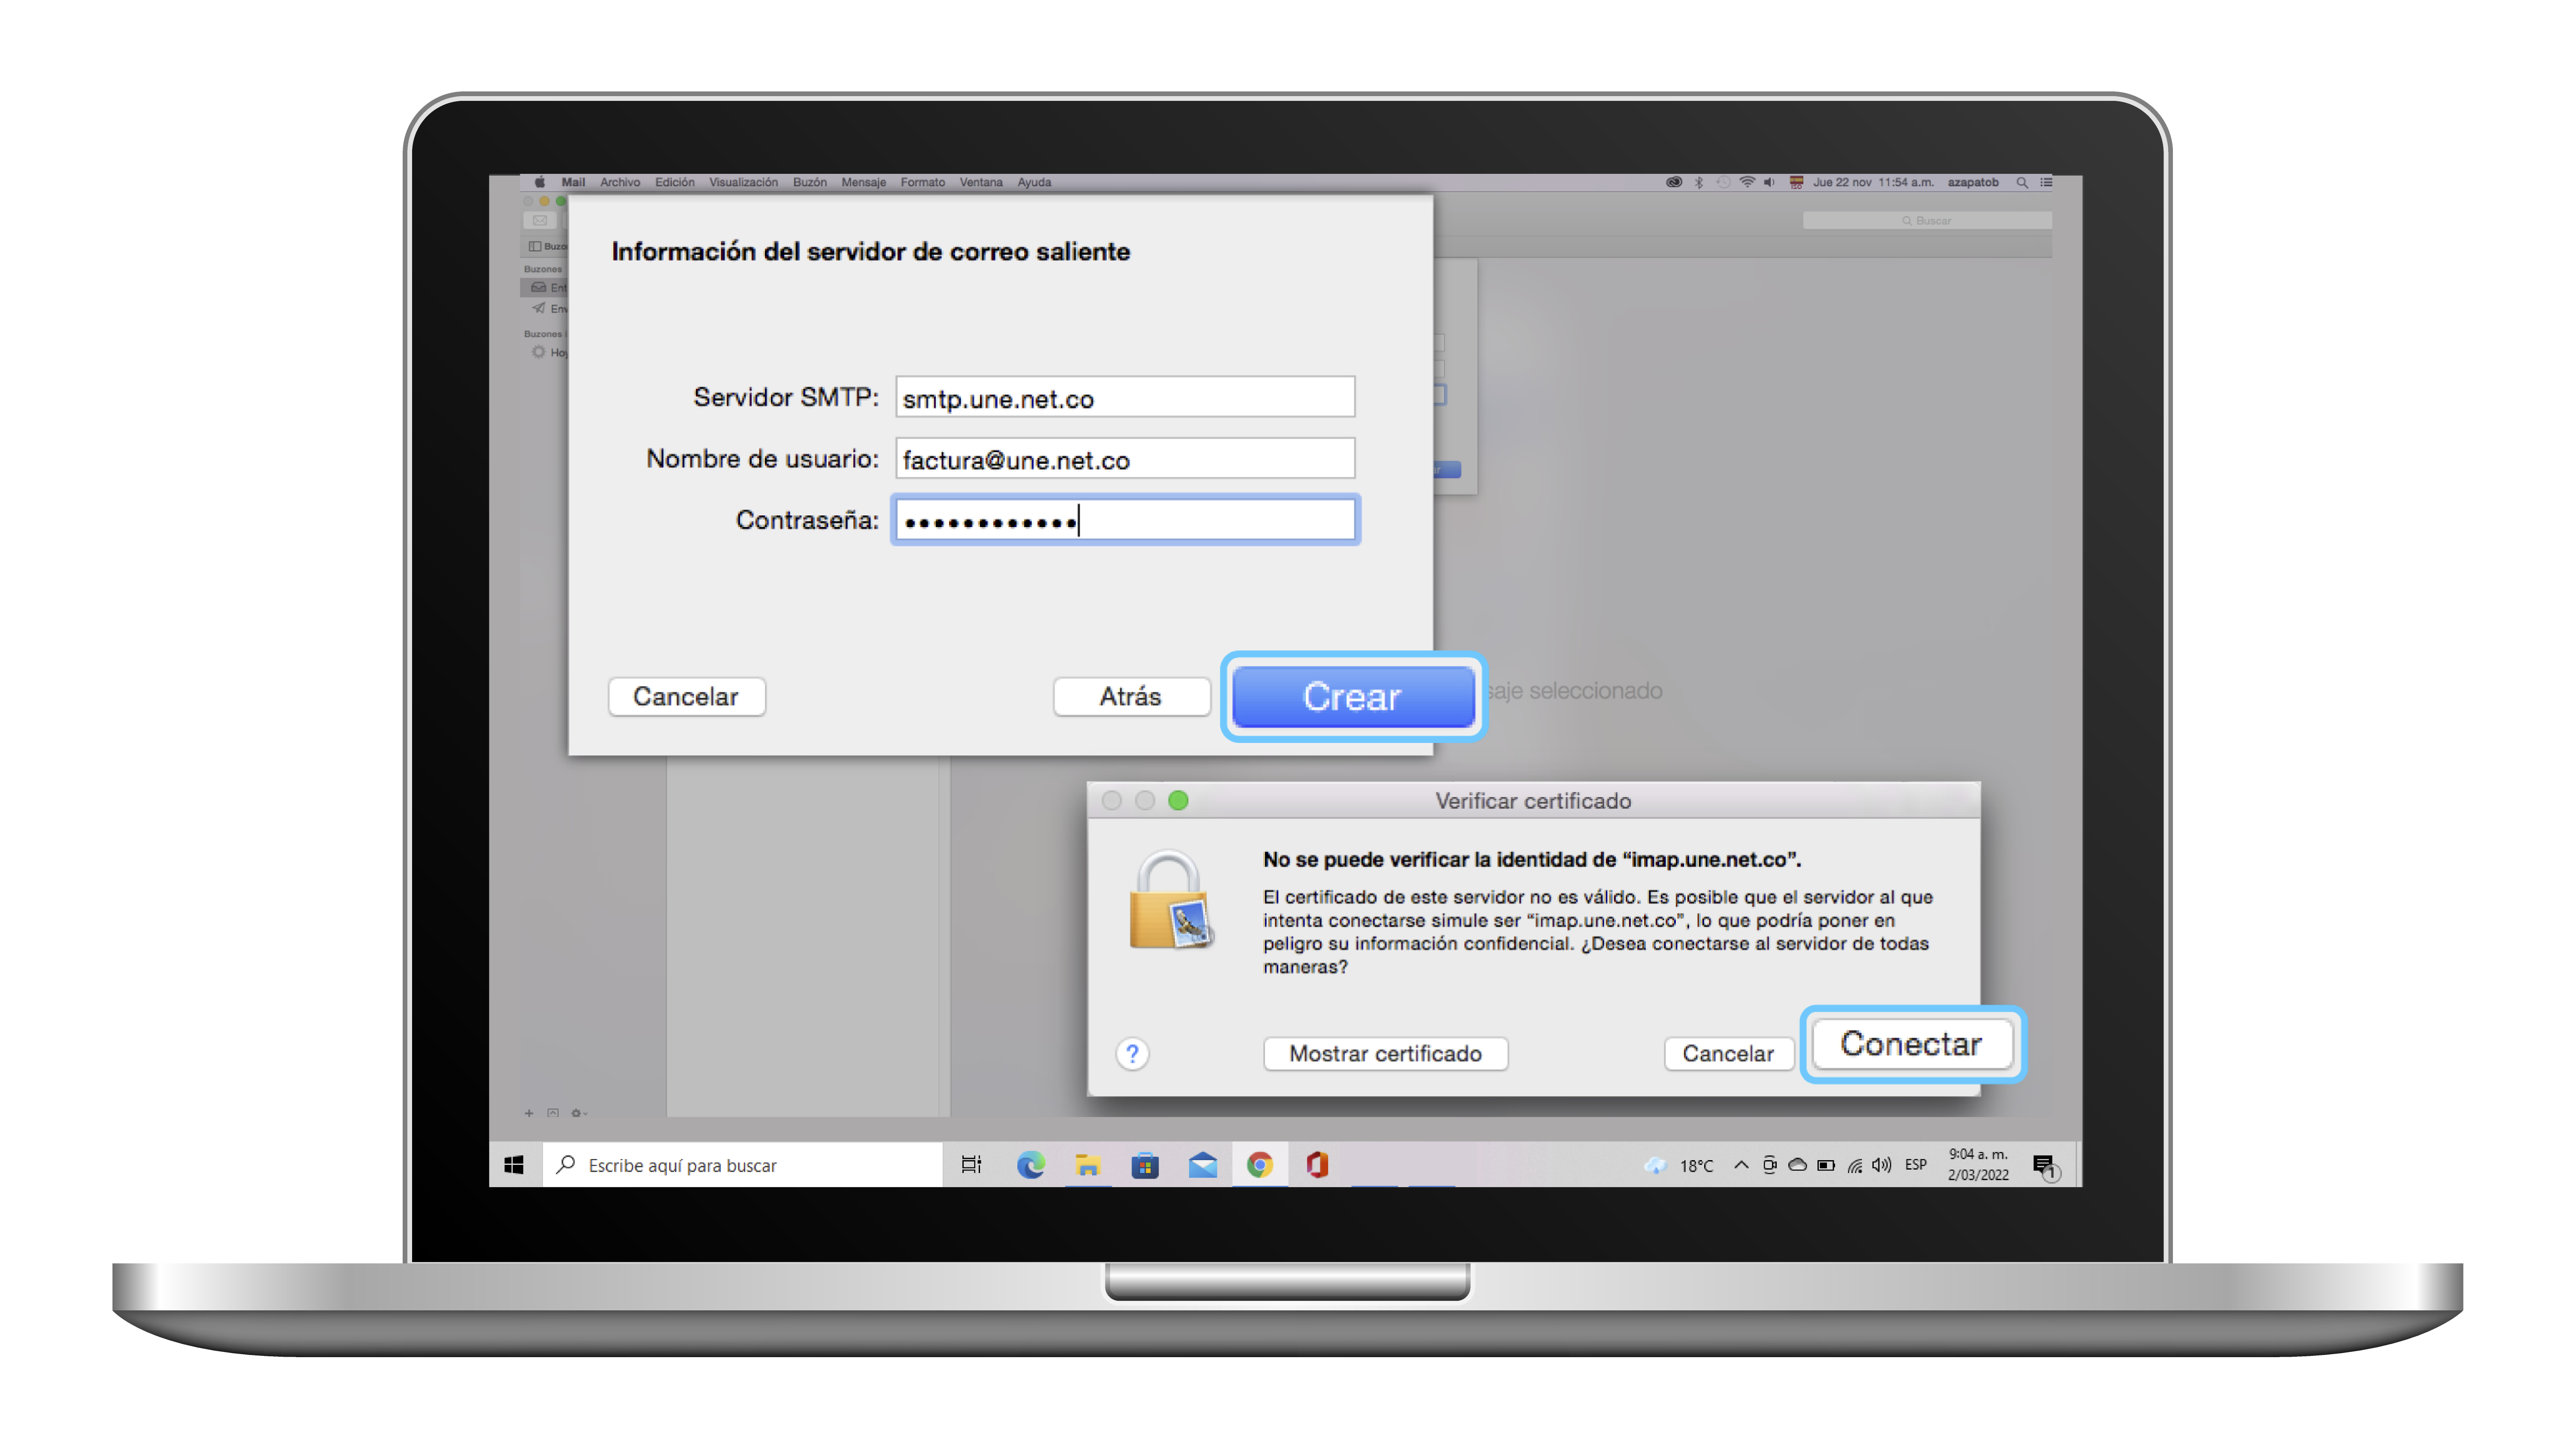
Task: Click the Time Machine menu bar icon
Action: (1722, 182)
